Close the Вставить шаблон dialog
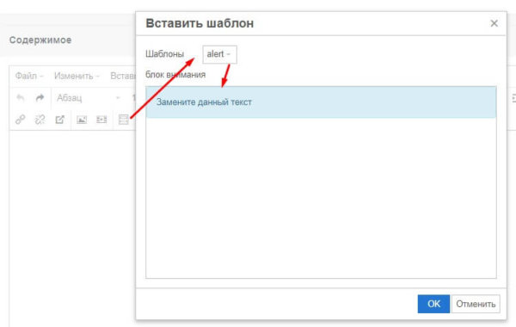516x327 pixels. [494, 23]
